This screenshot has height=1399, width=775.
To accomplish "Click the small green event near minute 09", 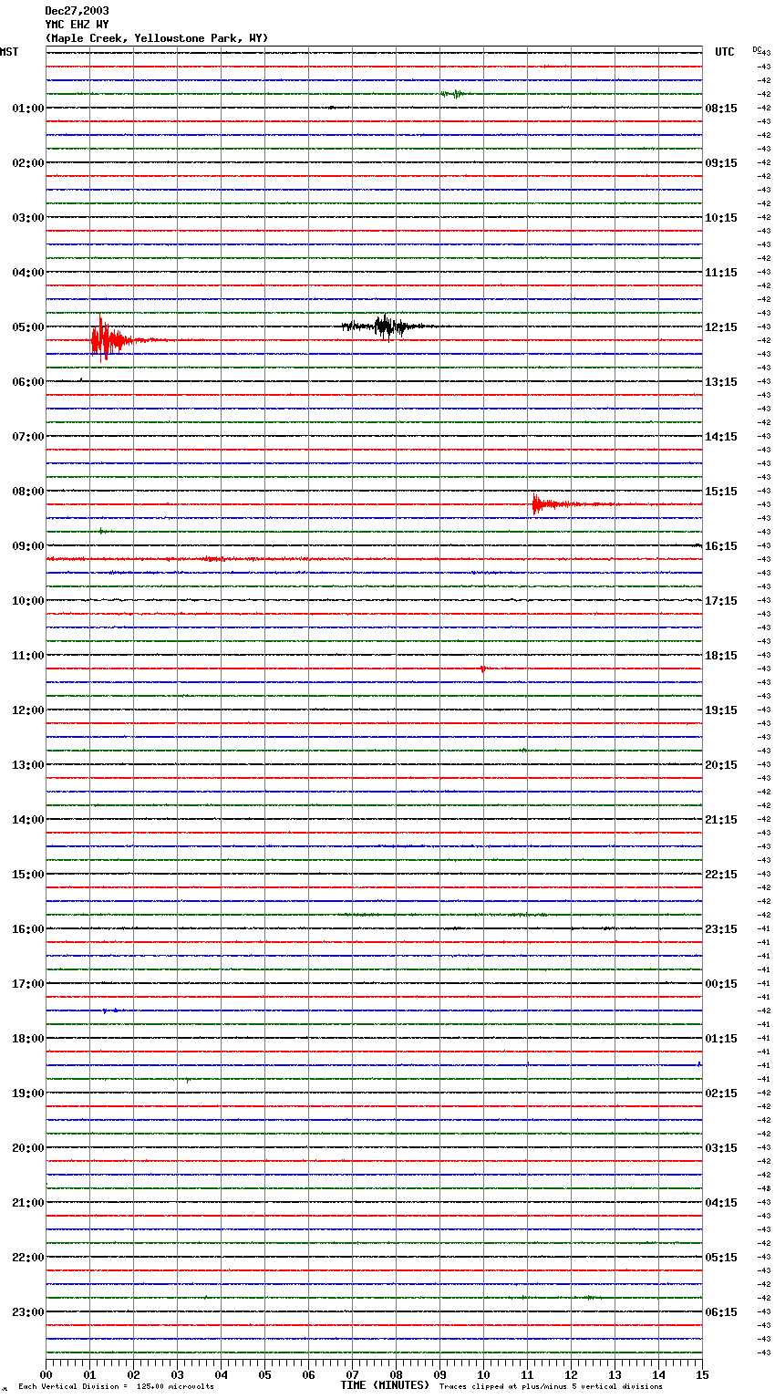I will (452, 94).
